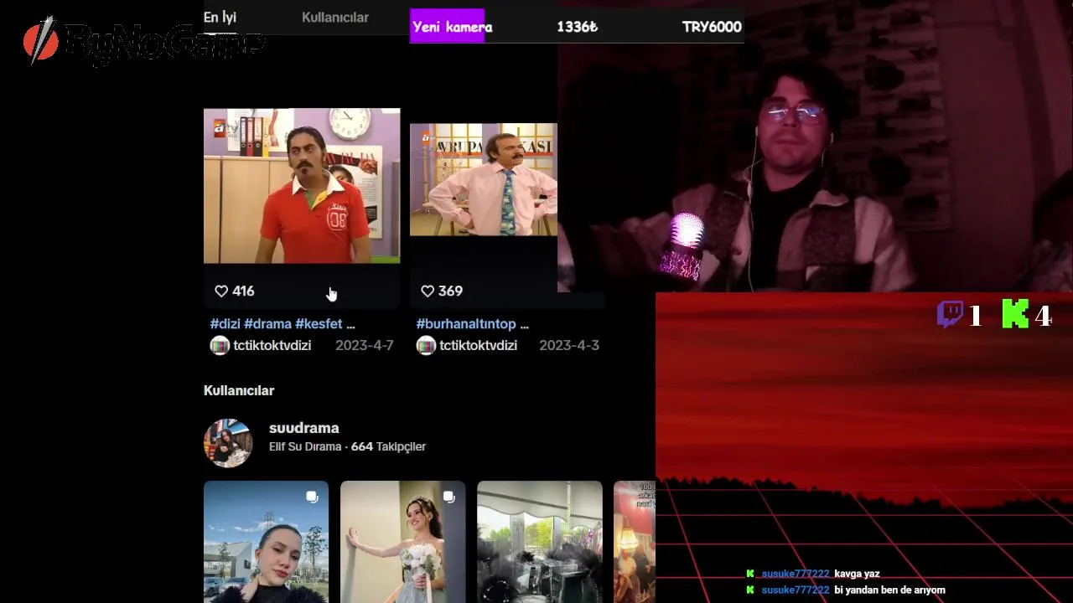Open suudrama's white dress photo thumbnail
This screenshot has height=603, width=1073.
click(402, 542)
